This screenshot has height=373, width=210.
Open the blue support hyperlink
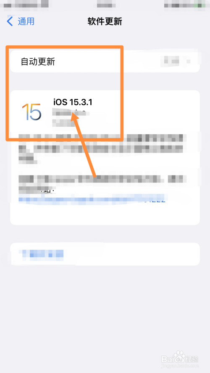(x=92, y=198)
